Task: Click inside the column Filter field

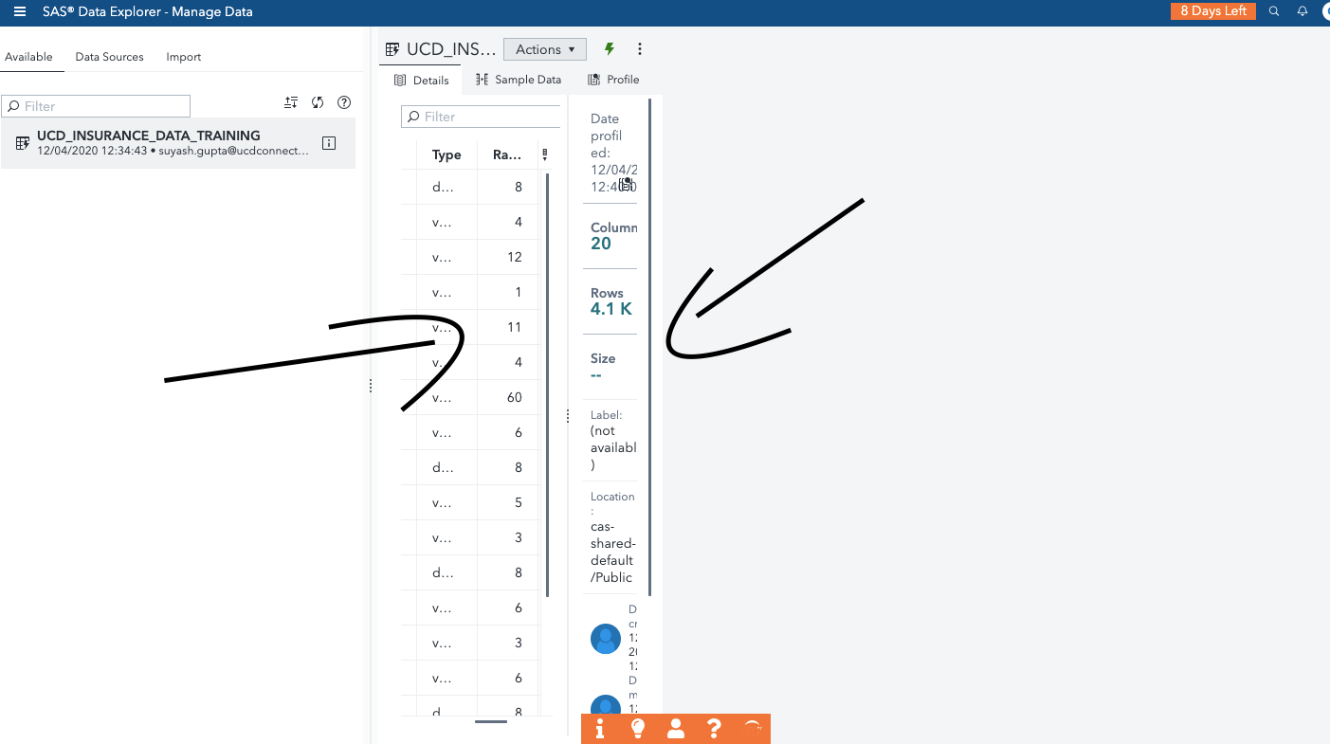Action: pyautogui.click(x=481, y=116)
